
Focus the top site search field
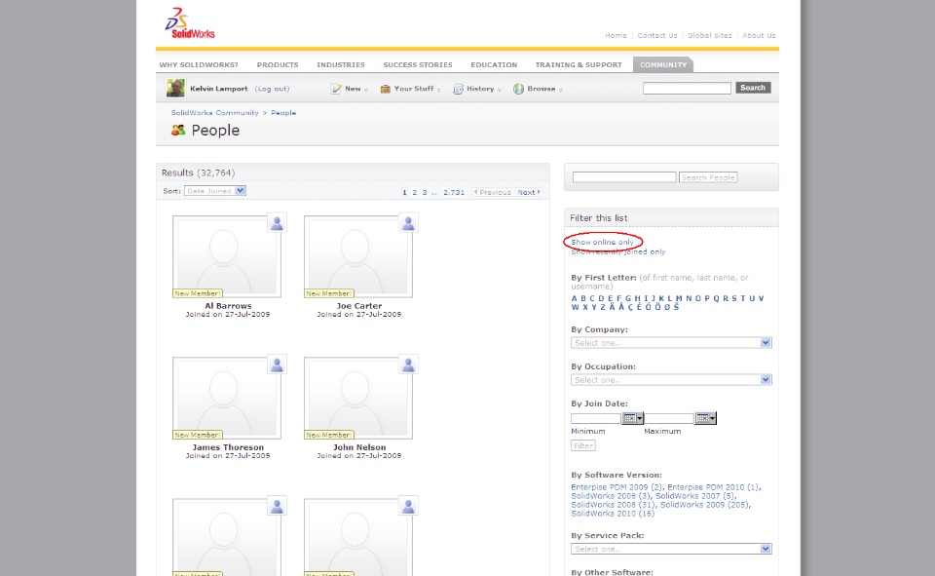coord(687,89)
